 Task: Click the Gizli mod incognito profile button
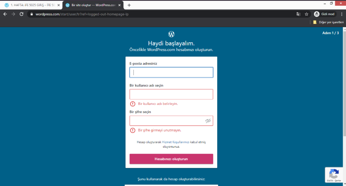pyautogui.click(x=325, y=14)
